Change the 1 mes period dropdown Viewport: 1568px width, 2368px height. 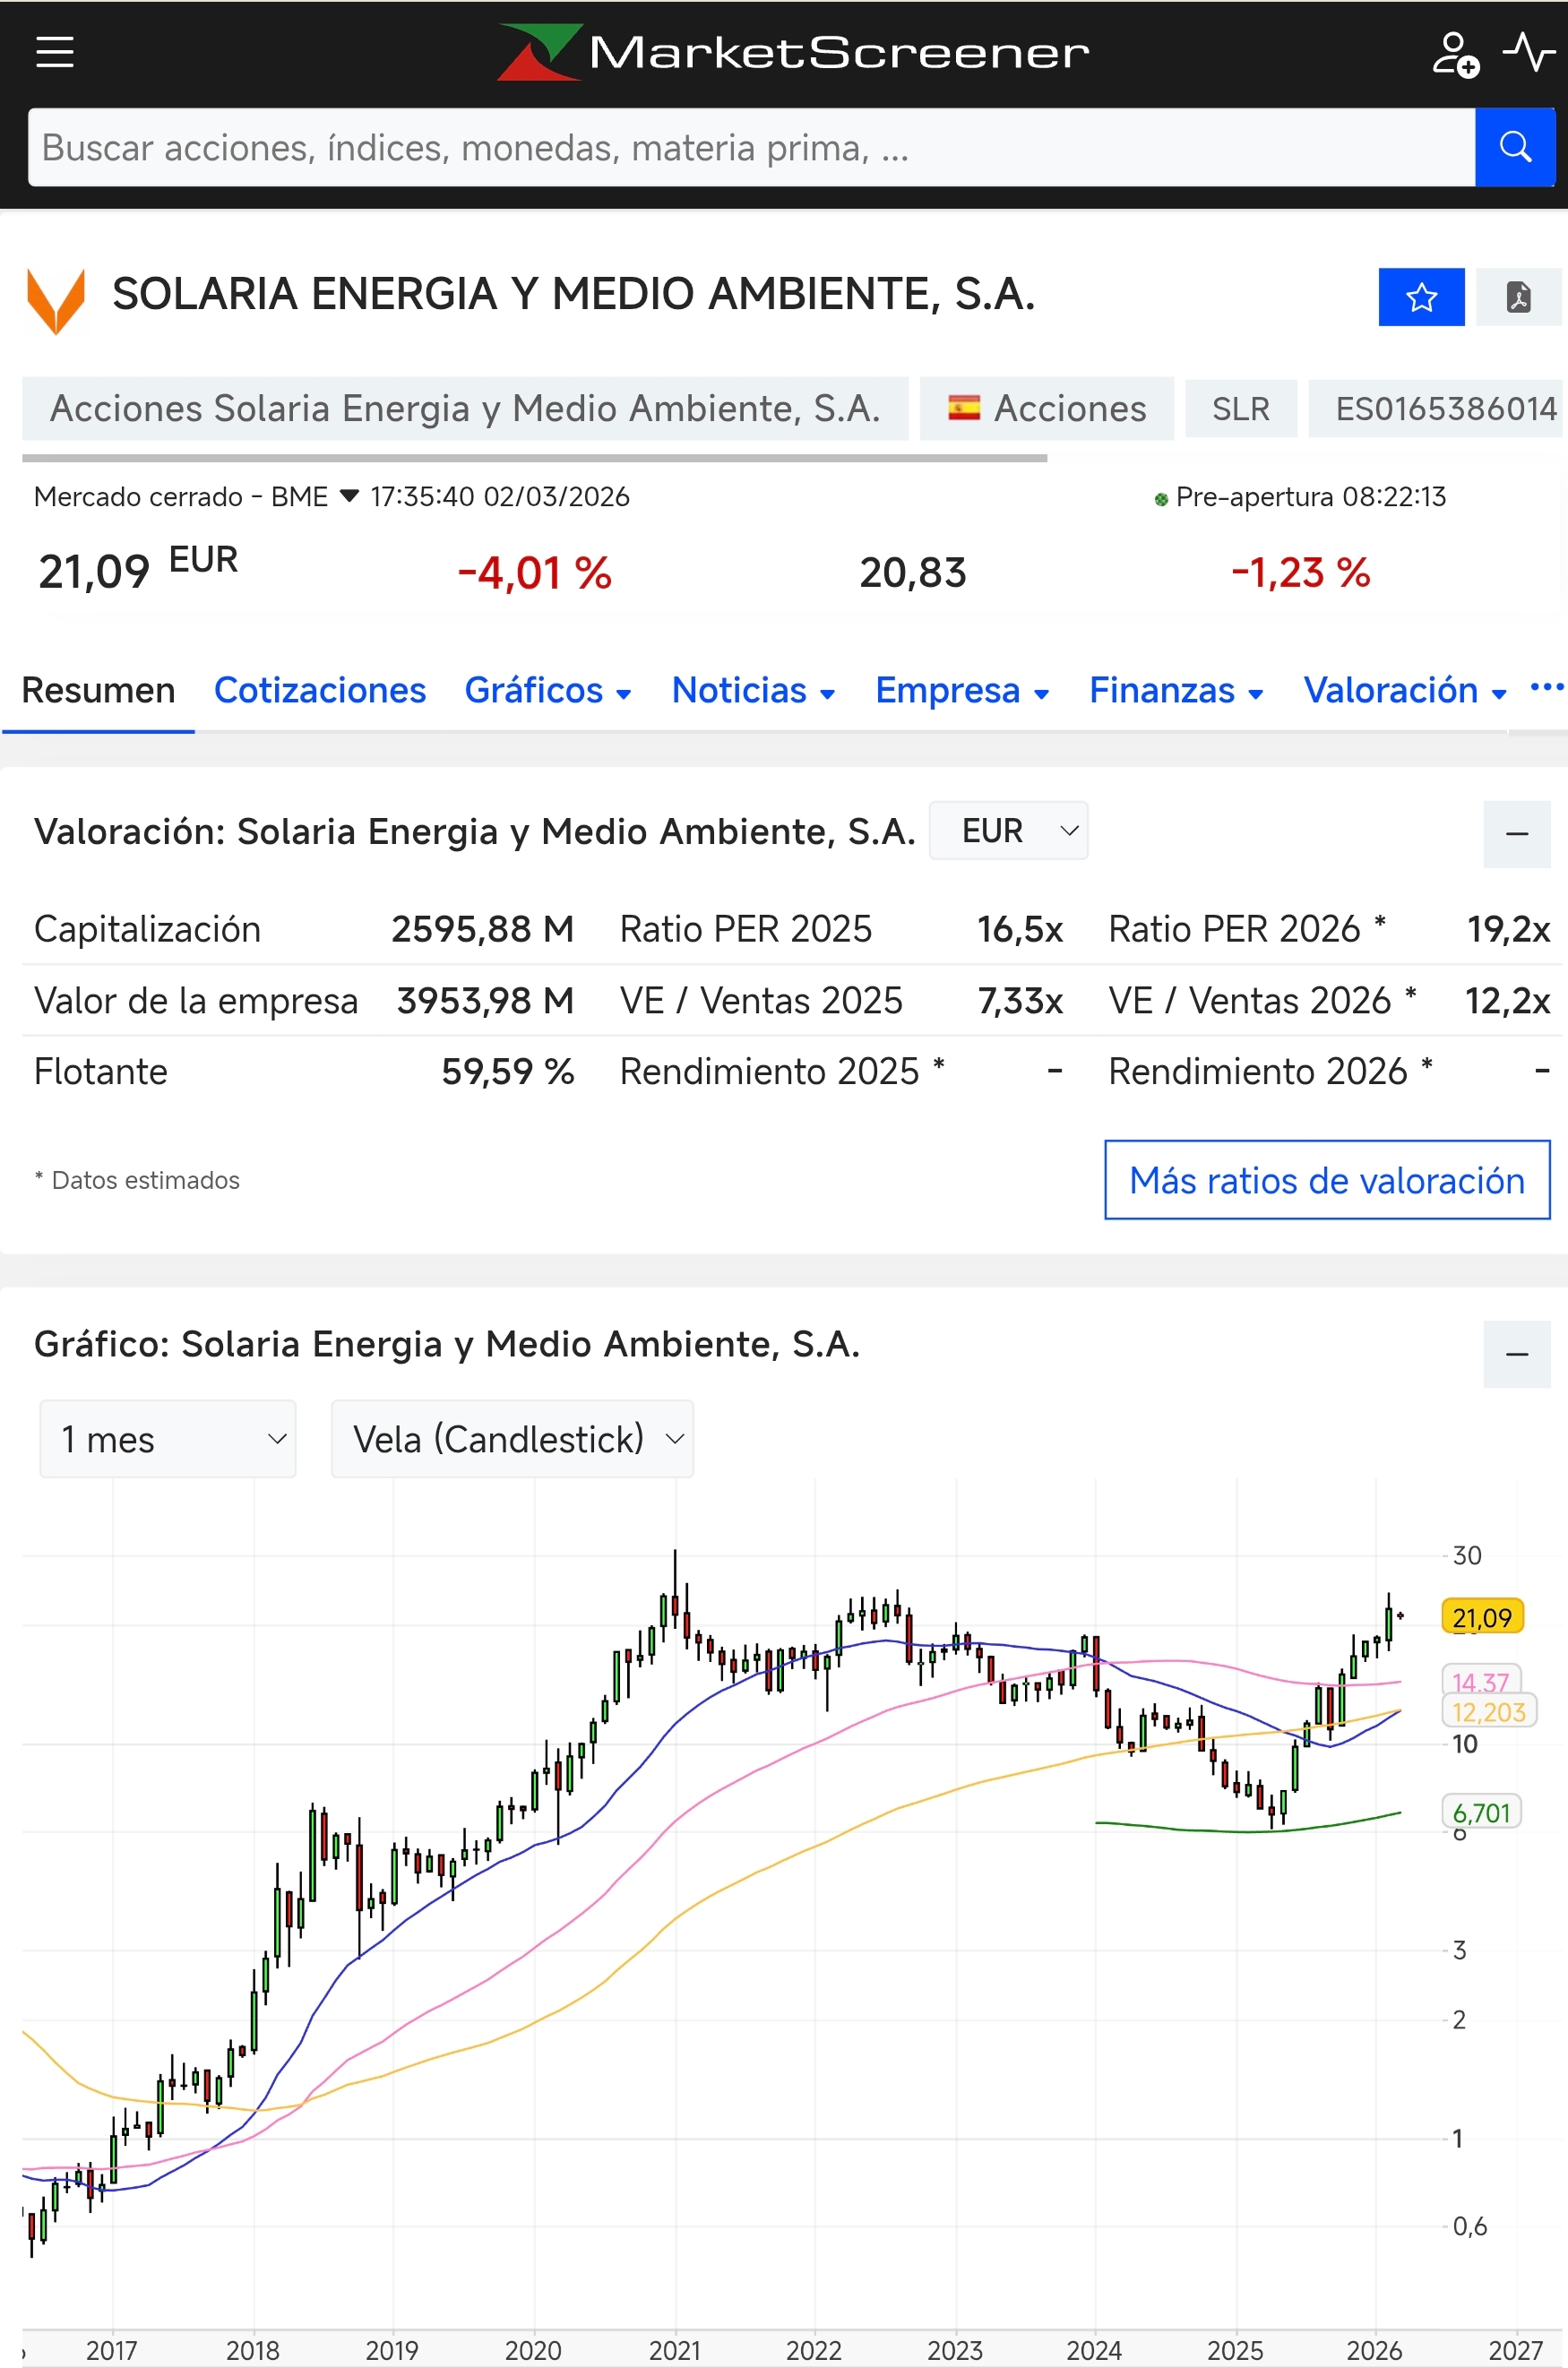click(168, 1439)
